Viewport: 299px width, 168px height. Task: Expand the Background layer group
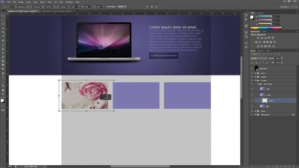(256, 115)
